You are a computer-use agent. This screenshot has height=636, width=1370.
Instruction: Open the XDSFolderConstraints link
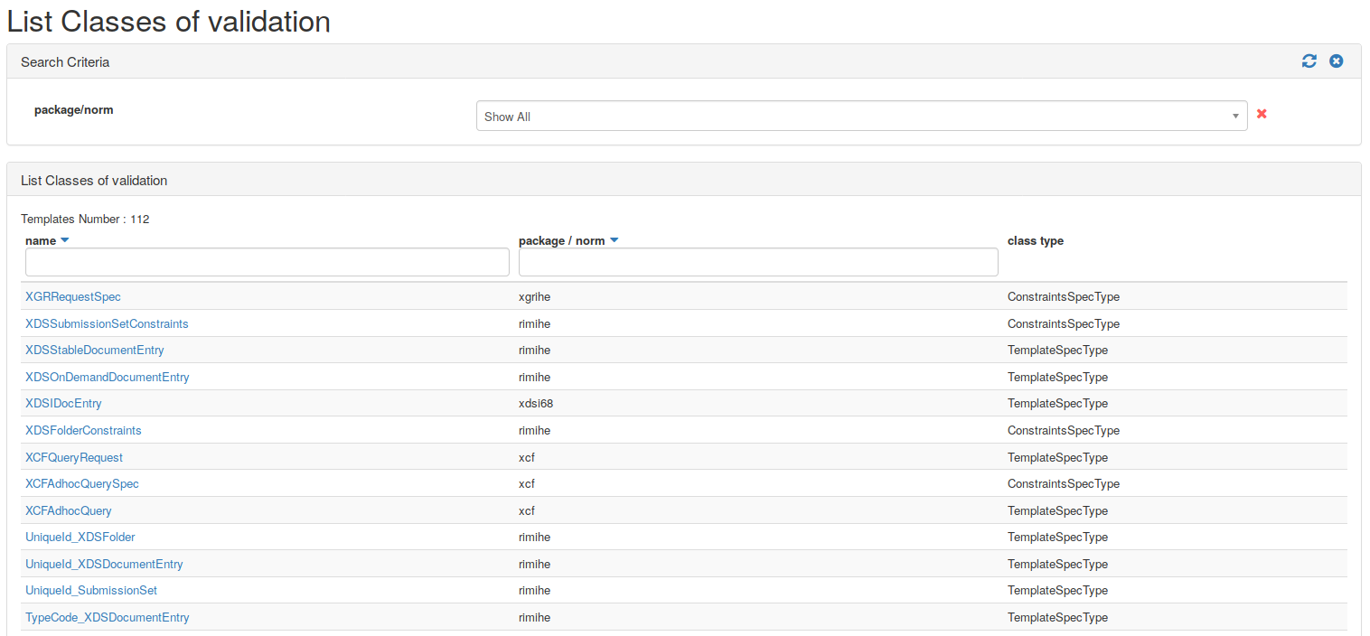coord(83,431)
